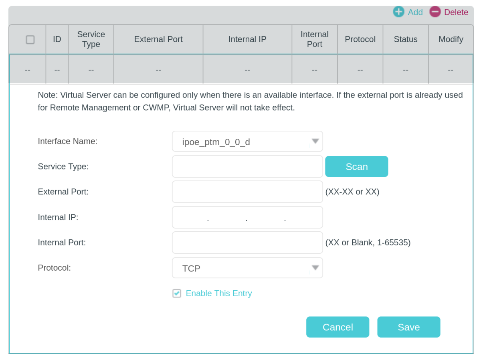Click the Delete minus icon
481x354 pixels.
(x=435, y=12)
